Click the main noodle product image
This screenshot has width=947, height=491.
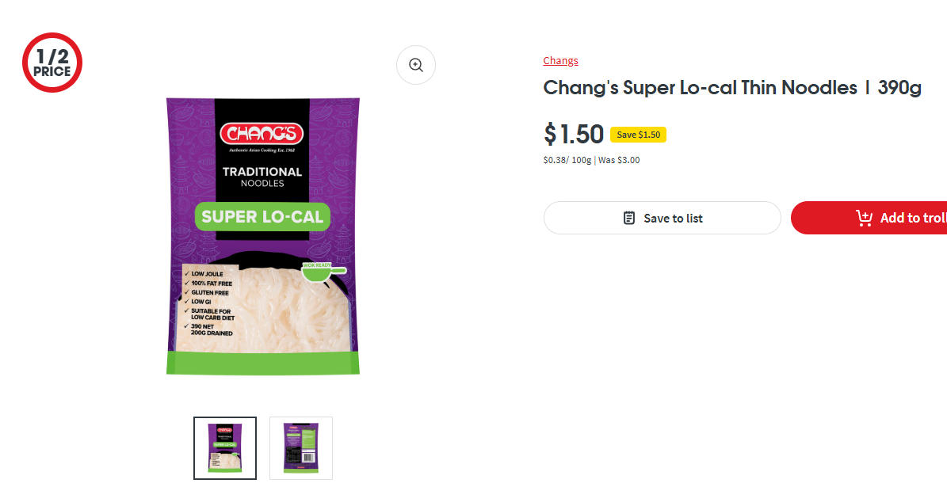[262, 317]
